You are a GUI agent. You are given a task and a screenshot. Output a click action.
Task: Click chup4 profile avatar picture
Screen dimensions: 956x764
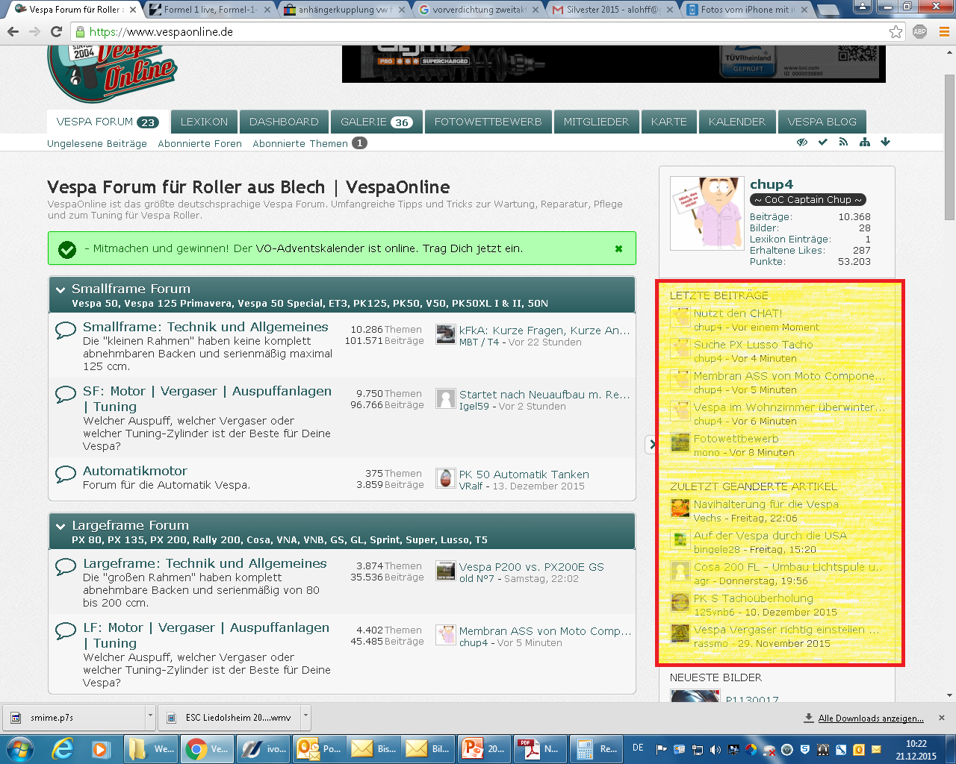[707, 213]
